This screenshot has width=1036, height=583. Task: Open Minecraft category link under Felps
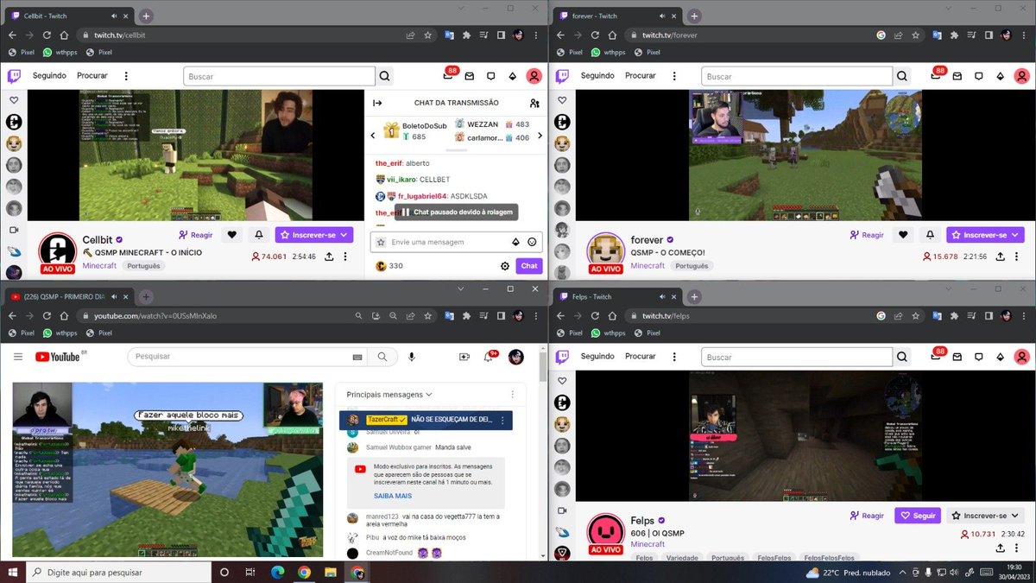tap(647, 544)
